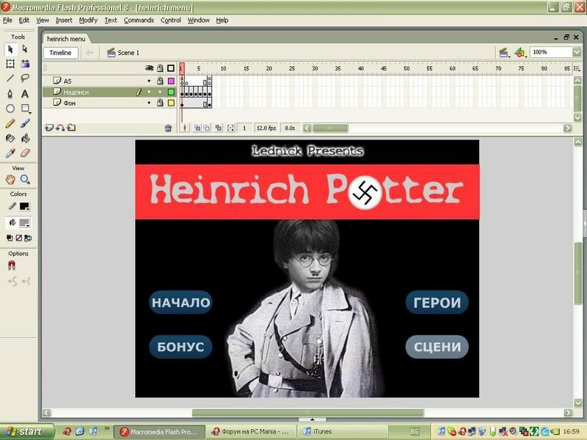Delete layer with the trash icon
This screenshot has height=440, width=587.
pos(168,128)
